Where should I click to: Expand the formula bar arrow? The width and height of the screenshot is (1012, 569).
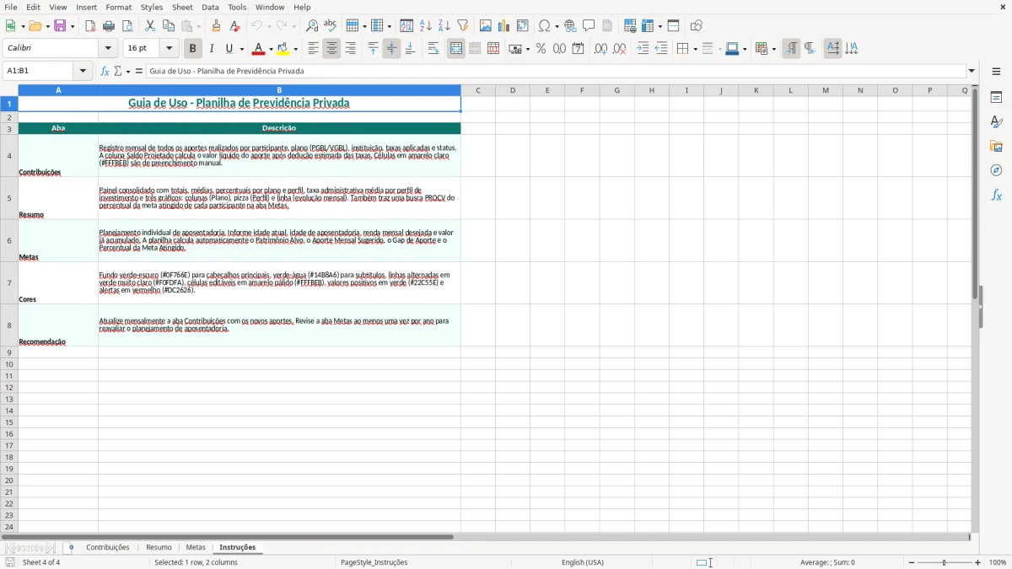coord(972,71)
